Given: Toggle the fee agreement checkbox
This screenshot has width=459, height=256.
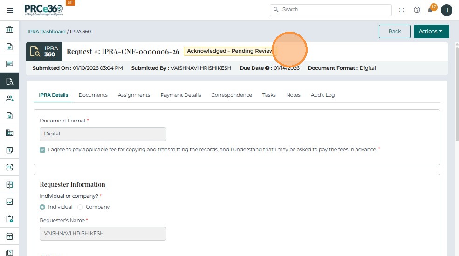Looking at the screenshot, I should pyautogui.click(x=42, y=150).
